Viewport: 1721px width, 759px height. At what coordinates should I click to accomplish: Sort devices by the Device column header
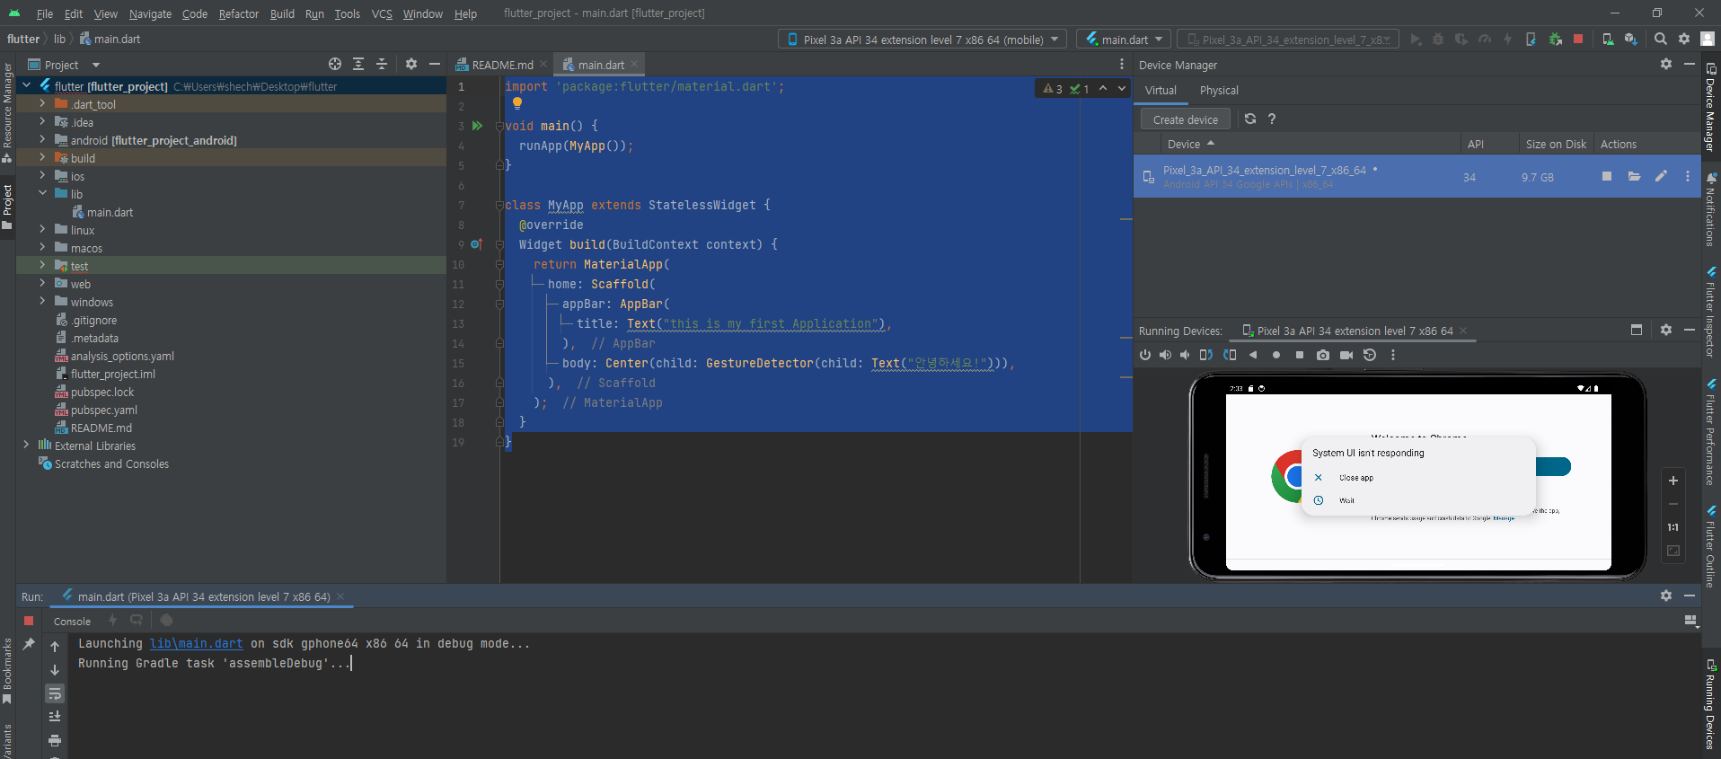[1190, 144]
